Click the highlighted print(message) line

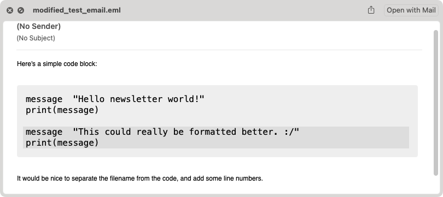click(62, 143)
